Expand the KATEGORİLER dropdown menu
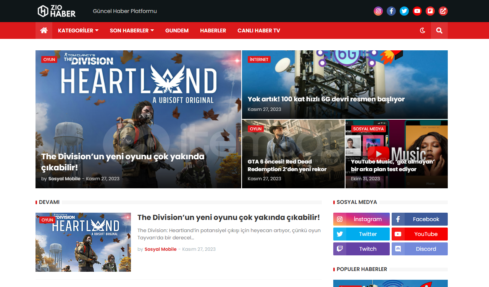The height and width of the screenshot is (287, 489). pos(78,30)
